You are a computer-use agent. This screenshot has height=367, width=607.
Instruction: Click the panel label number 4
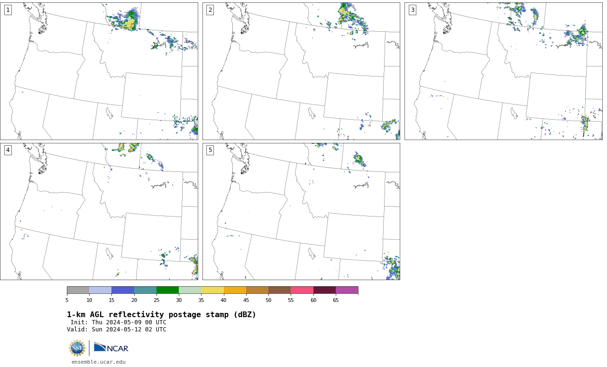coord(8,150)
